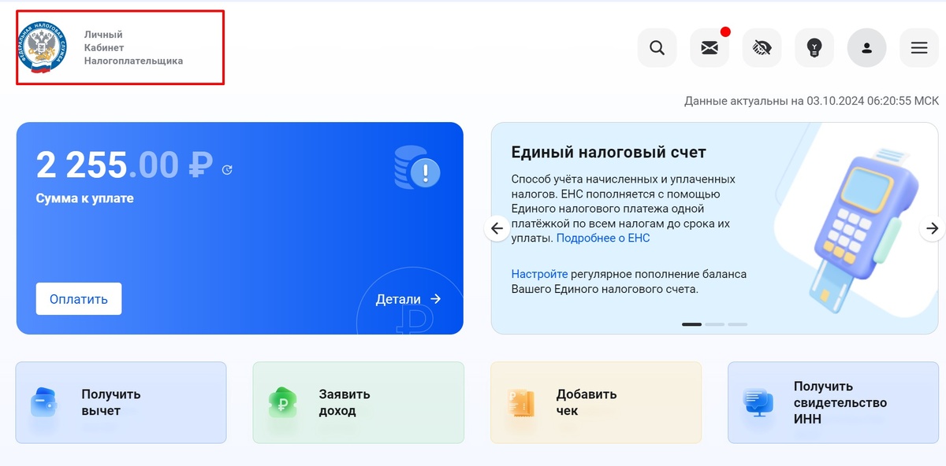The height and width of the screenshot is (466, 946).
Task: Open your user profile
Action: 866,48
